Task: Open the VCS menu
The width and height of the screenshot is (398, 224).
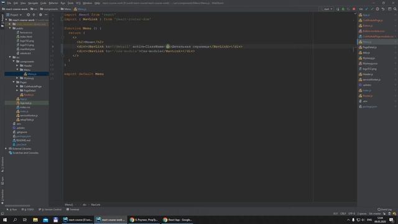Action: 78,3
